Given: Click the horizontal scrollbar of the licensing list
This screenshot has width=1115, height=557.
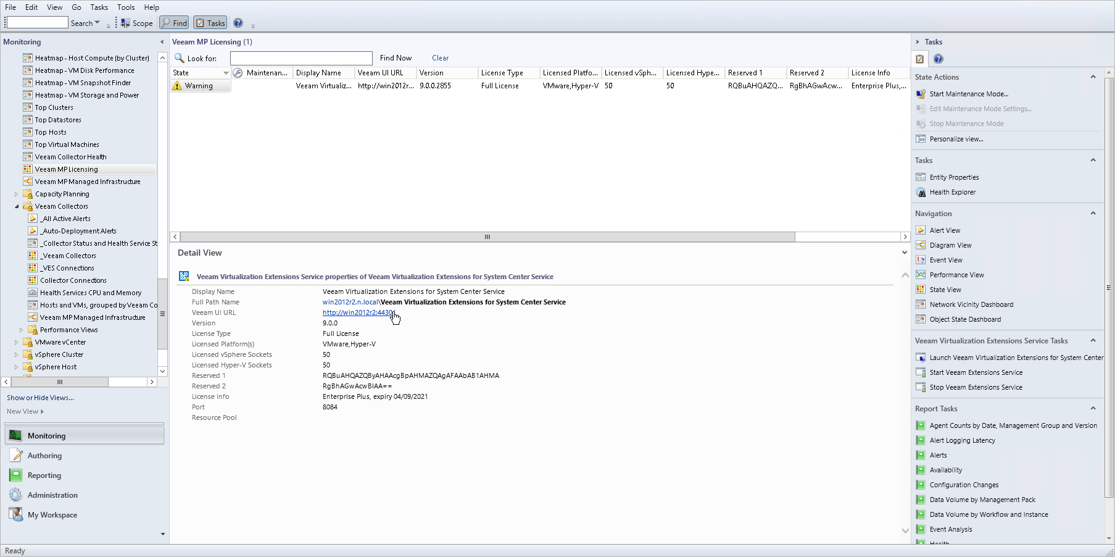Looking at the screenshot, I should [487, 237].
